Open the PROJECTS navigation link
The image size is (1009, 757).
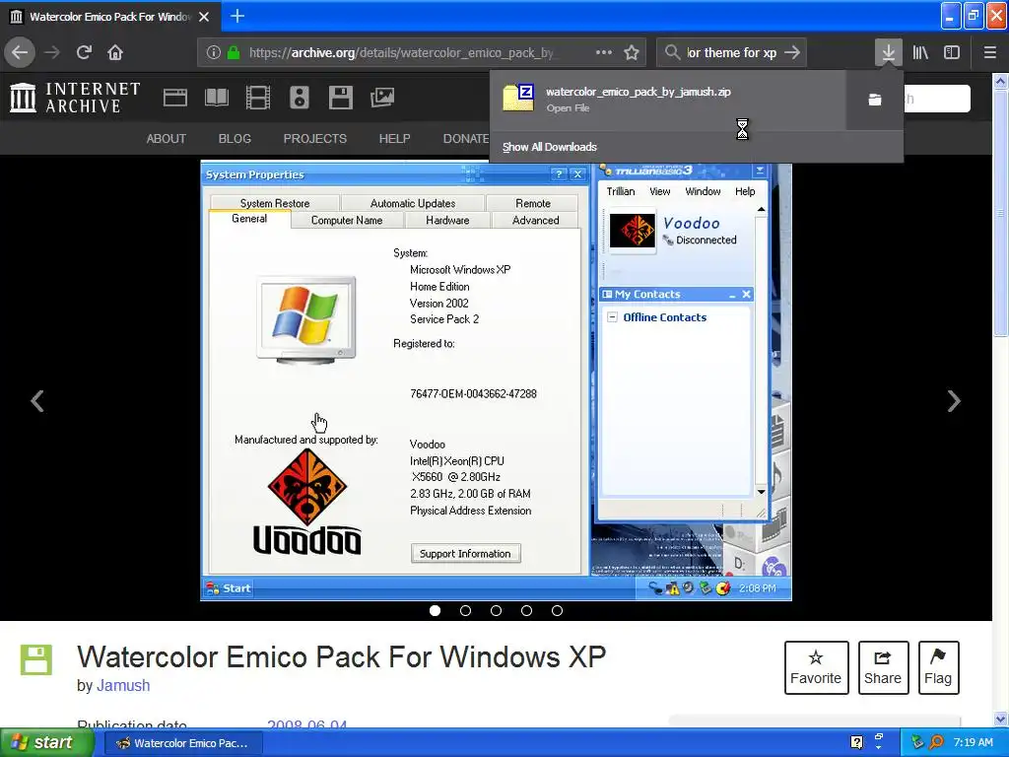[315, 139]
